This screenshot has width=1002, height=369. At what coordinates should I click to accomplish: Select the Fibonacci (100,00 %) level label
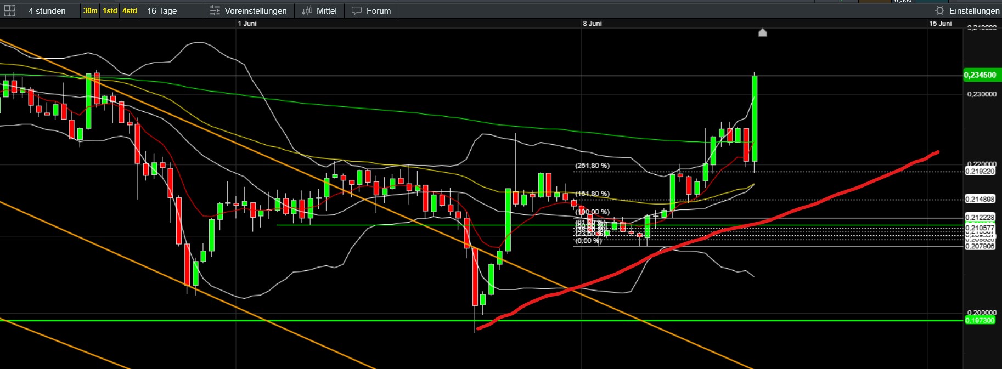pyautogui.click(x=592, y=212)
